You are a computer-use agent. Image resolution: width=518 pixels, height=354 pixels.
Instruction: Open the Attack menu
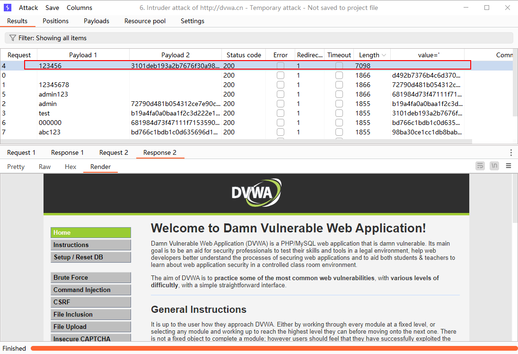[x=28, y=8]
